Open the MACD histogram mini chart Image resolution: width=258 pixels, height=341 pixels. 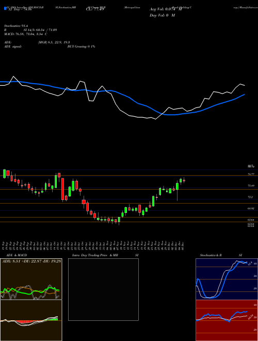click(x=31, y=320)
